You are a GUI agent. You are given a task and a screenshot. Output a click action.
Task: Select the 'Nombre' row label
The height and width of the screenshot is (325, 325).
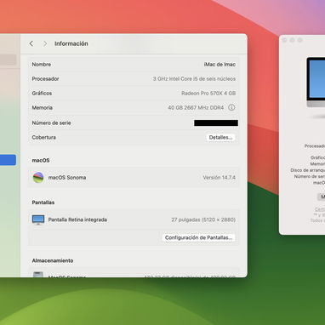click(x=42, y=65)
